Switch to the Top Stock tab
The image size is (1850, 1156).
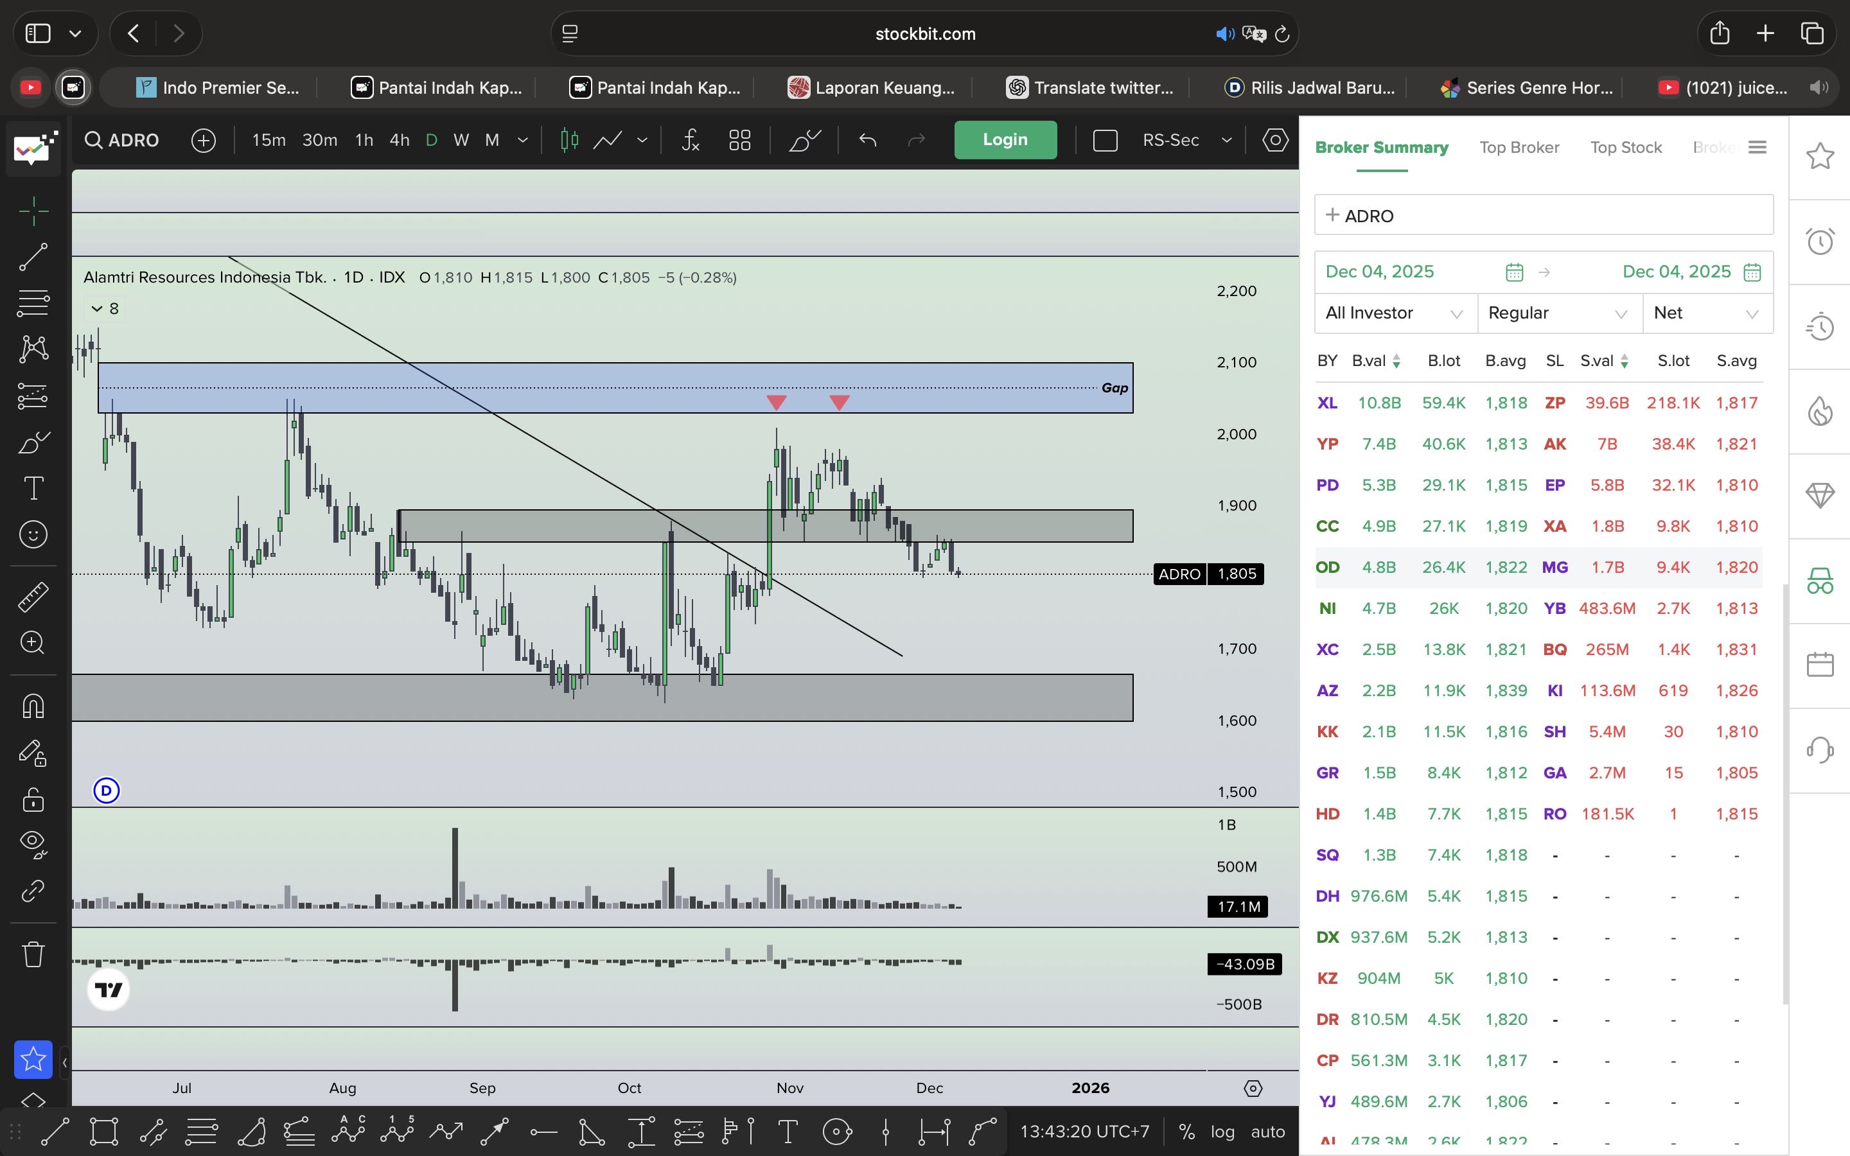[x=1625, y=147]
